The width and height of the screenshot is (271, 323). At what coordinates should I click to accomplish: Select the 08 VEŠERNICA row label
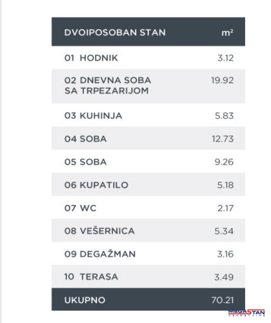pyautogui.click(x=100, y=231)
